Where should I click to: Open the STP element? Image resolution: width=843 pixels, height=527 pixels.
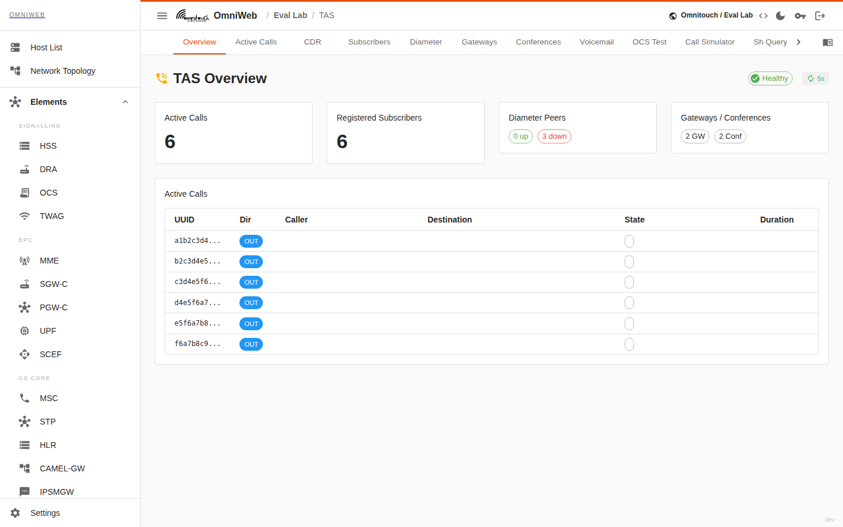click(70, 422)
